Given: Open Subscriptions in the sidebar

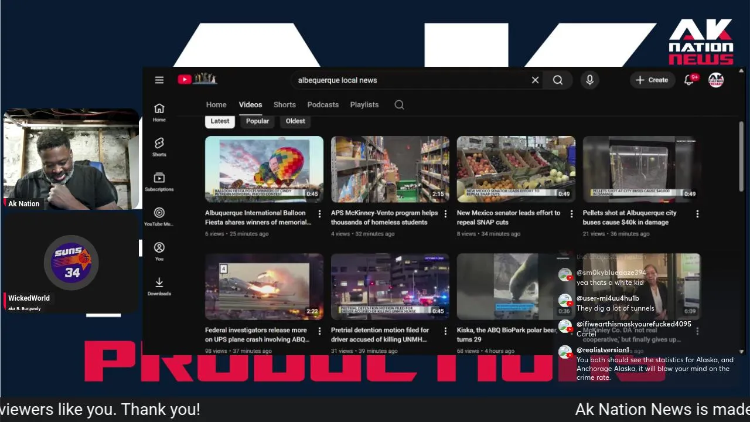Looking at the screenshot, I should tap(159, 182).
